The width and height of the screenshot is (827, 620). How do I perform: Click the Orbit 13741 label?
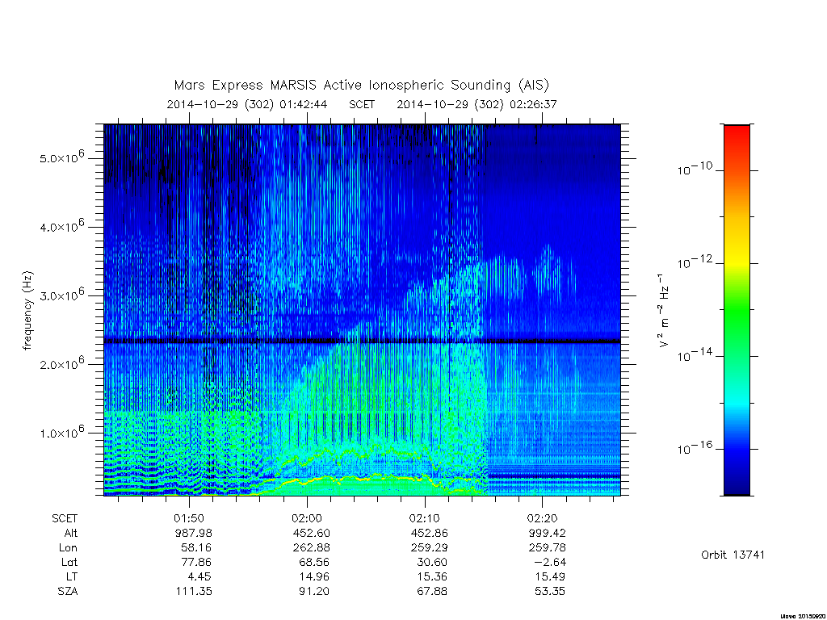[733, 555]
